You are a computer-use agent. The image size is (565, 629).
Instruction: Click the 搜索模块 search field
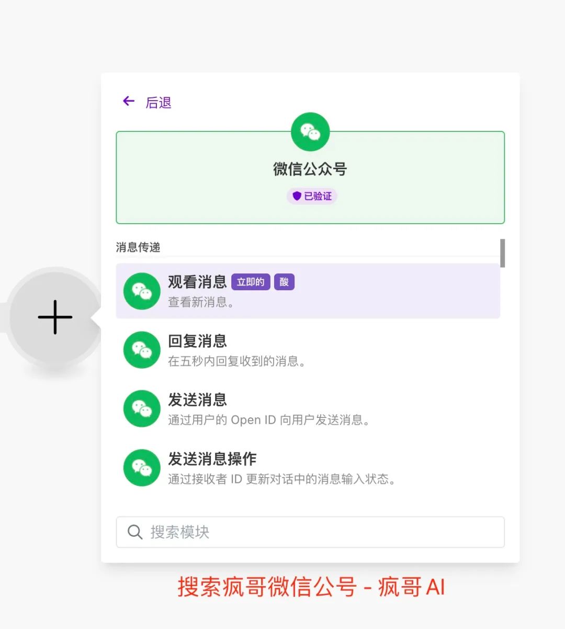[310, 532]
